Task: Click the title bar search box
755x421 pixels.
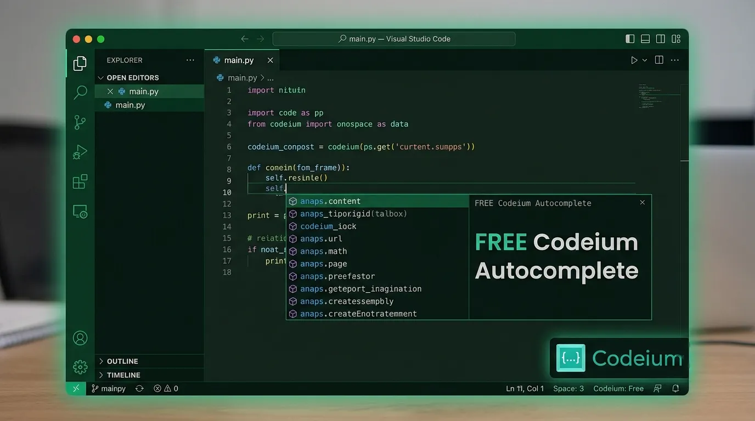Action: (394, 39)
